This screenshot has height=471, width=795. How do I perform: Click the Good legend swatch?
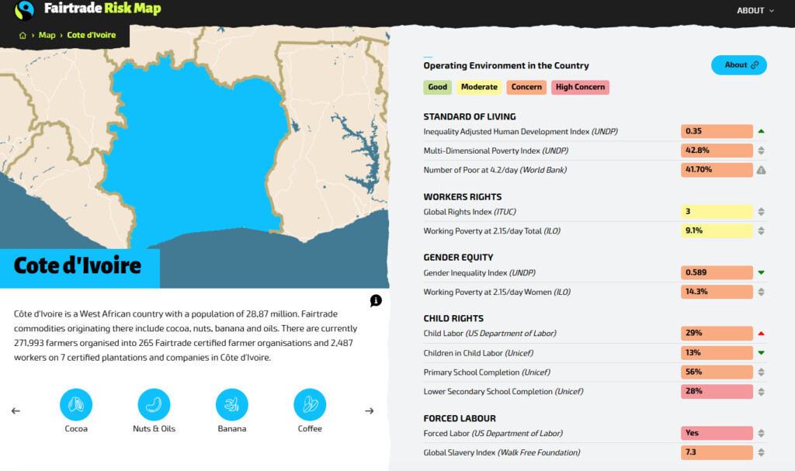point(437,87)
